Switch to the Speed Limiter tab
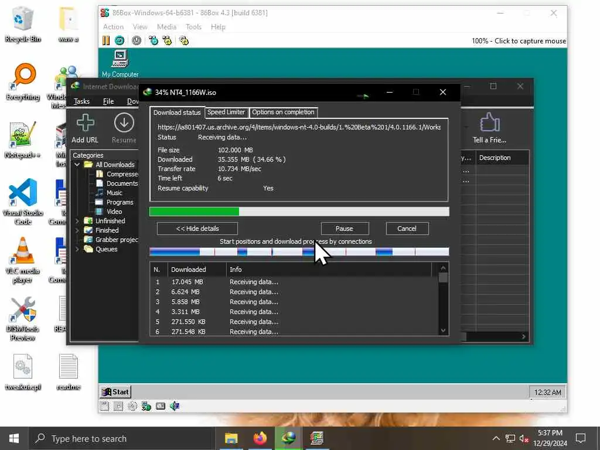 click(x=226, y=112)
